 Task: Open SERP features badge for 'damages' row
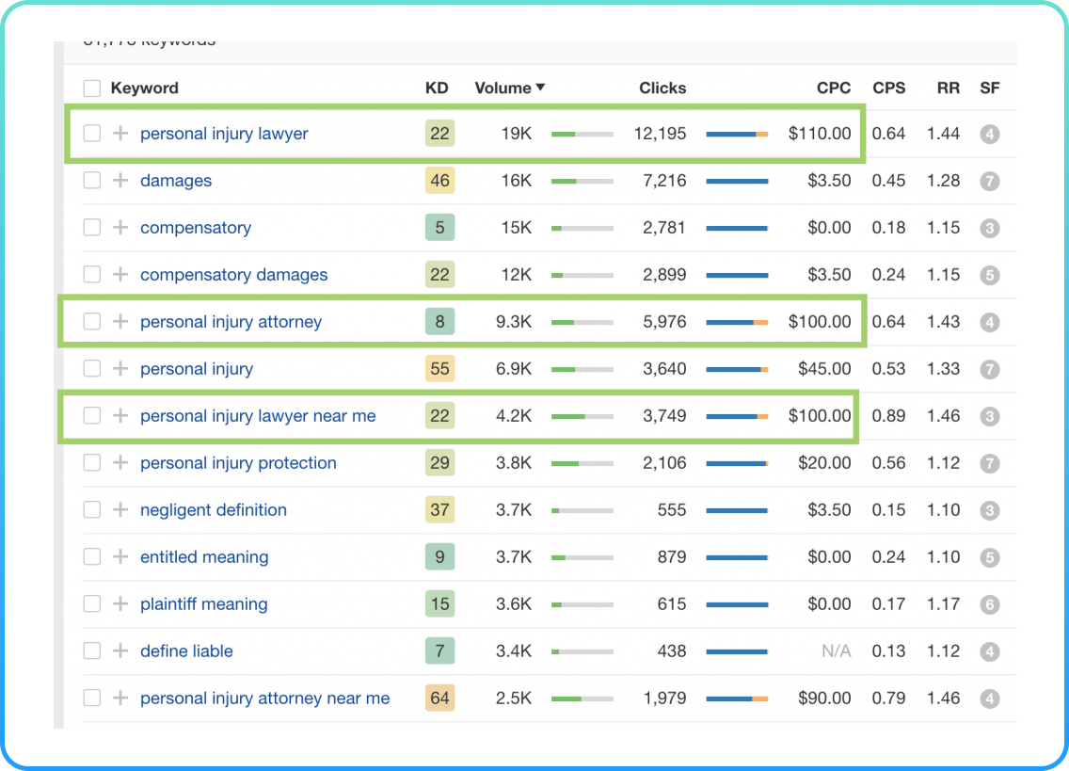pos(989,181)
